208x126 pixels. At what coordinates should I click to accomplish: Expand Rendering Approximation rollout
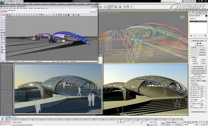click(198, 71)
